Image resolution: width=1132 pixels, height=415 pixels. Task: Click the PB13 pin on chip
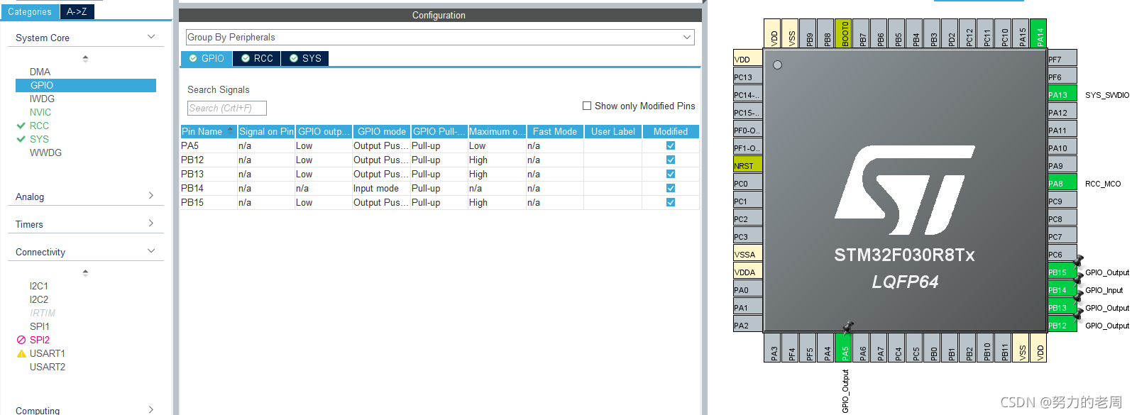1062,306
